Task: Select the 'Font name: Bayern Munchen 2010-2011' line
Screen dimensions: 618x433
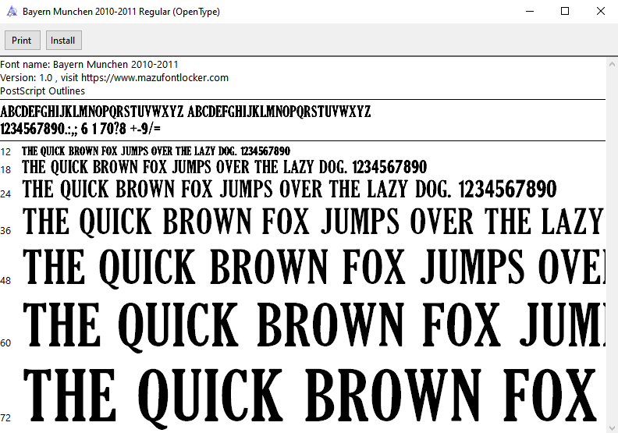Action: (x=90, y=65)
